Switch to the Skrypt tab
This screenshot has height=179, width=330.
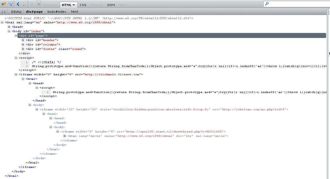[97, 5]
